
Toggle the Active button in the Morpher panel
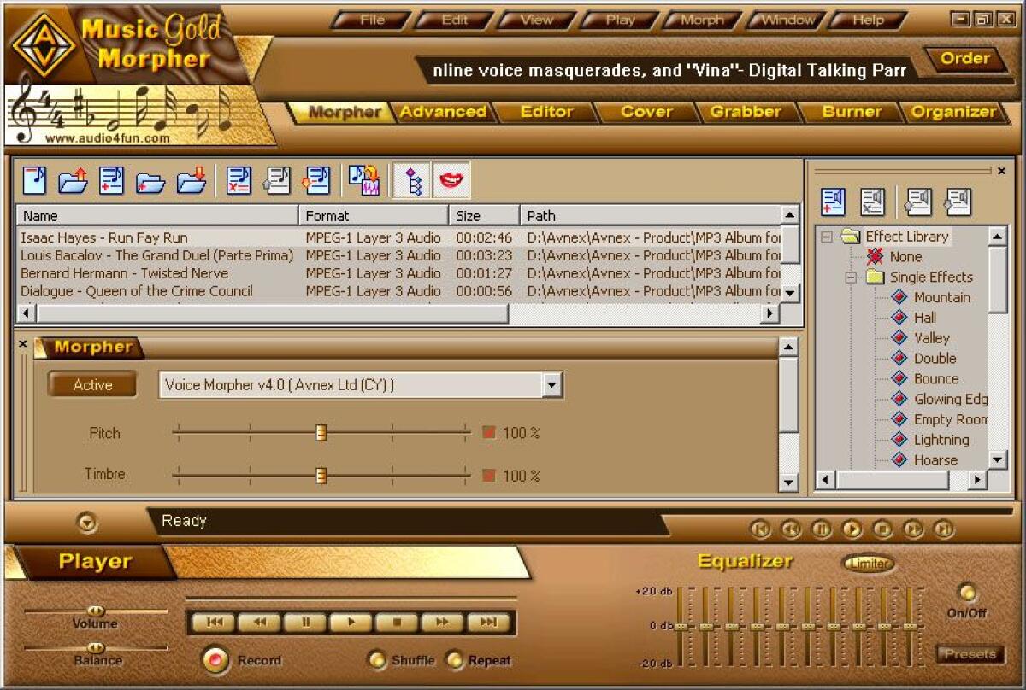point(91,384)
